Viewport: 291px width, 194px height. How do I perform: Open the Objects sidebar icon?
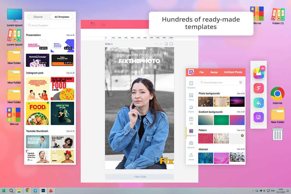(191, 109)
